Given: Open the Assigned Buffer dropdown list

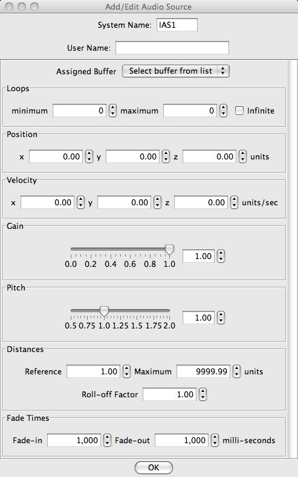Looking at the screenshot, I should tap(176, 71).
